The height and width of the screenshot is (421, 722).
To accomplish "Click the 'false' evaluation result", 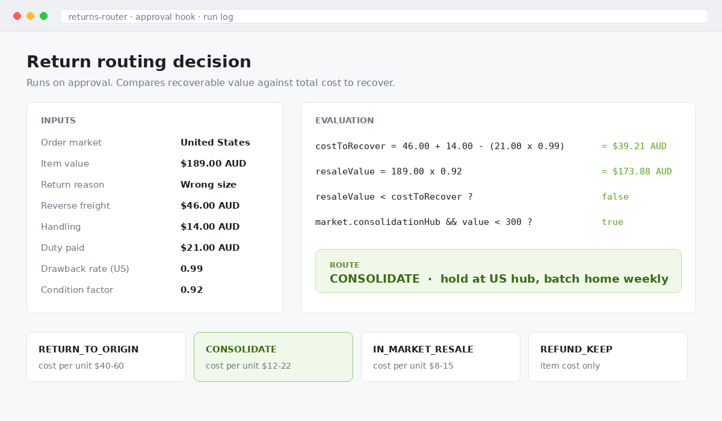I will (x=615, y=197).
